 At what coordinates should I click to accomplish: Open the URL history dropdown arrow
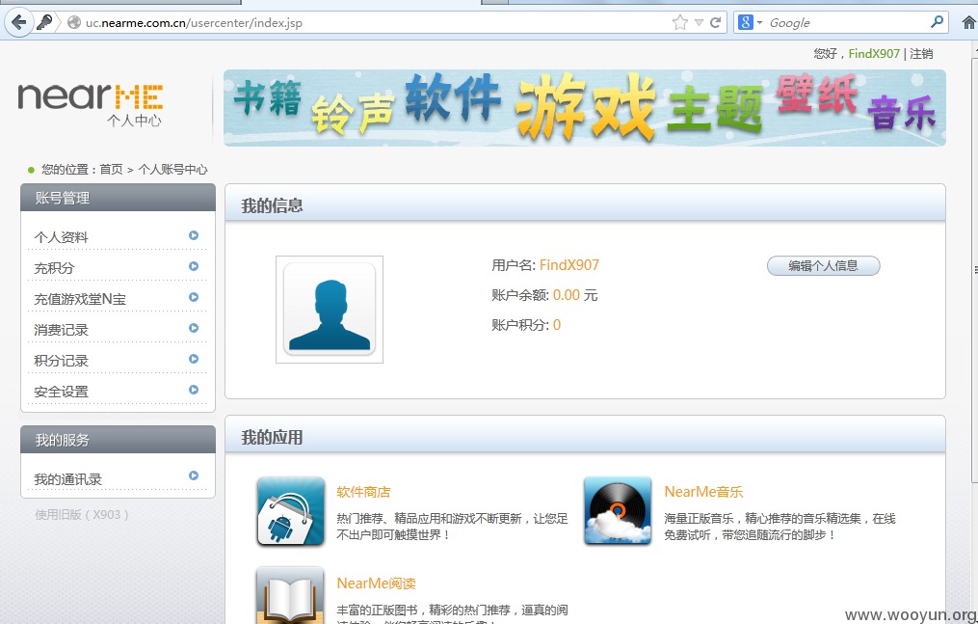coord(699,23)
